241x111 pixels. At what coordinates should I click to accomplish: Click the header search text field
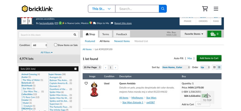pyautogui.click(x=137, y=9)
